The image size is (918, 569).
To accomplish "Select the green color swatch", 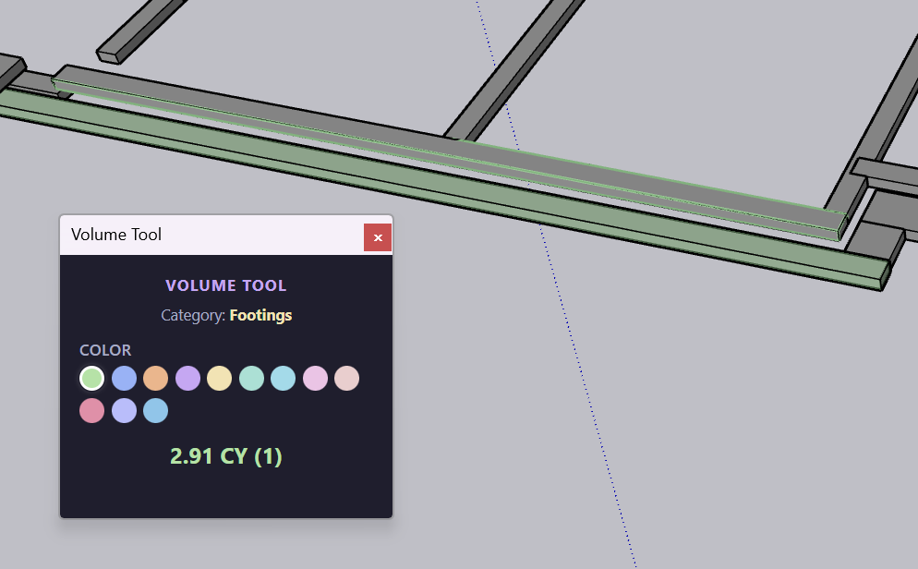I will 91,378.
